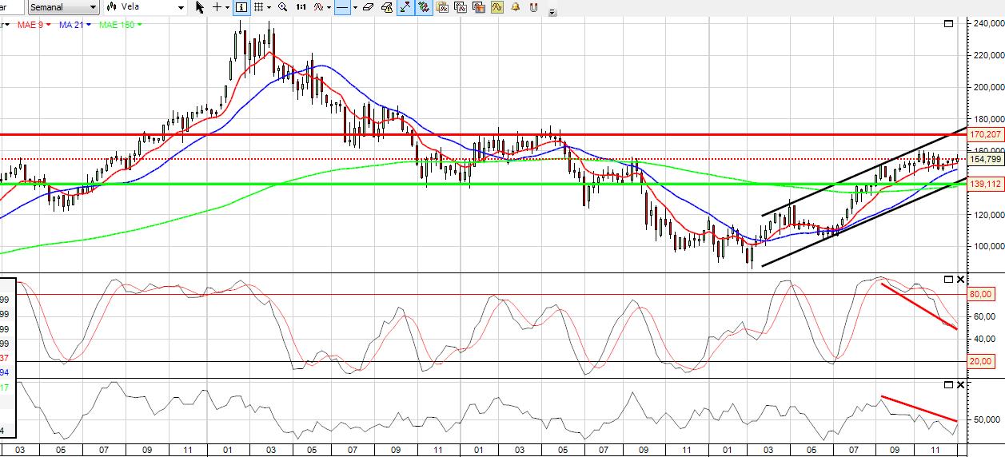The width and height of the screenshot is (1005, 457).
Task: Open the alerts bell icon
Action: 515,7
